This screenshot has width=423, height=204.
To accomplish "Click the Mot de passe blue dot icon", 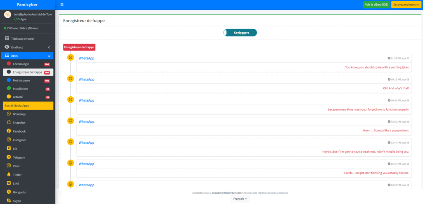I will pyautogui.click(x=9, y=80).
